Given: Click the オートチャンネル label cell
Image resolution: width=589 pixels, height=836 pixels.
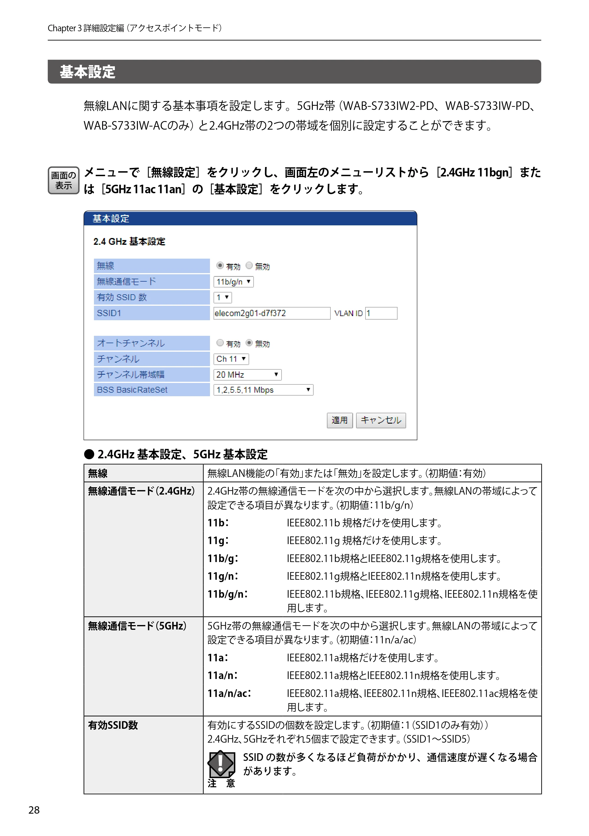Looking at the screenshot, I should pyautogui.click(x=151, y=343).
